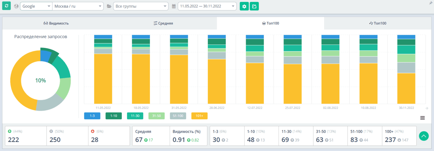Toggle the 101+ legend series

pos(200,116)
